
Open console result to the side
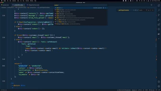pos(103,8)
